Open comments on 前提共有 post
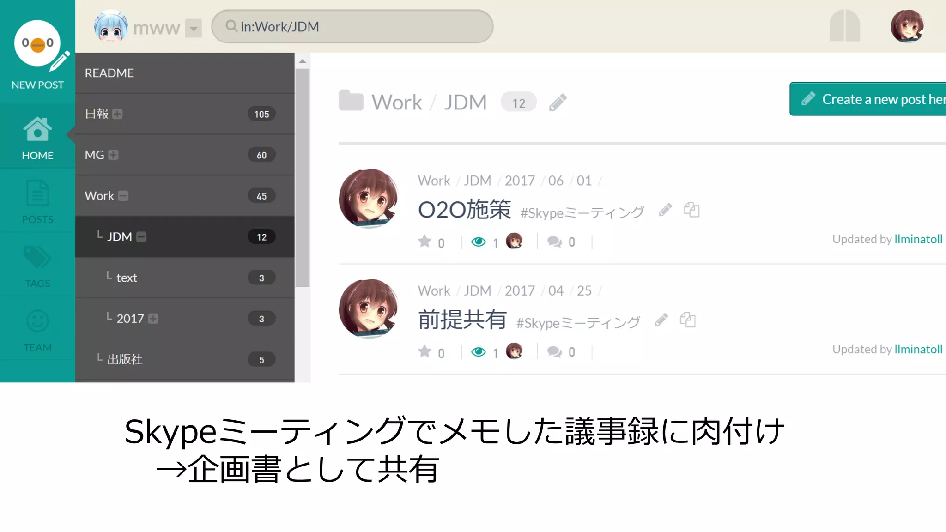This screenshot has height=532, width=946. pos(554,352)
